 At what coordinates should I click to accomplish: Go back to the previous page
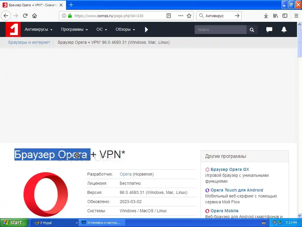point(6,16)
